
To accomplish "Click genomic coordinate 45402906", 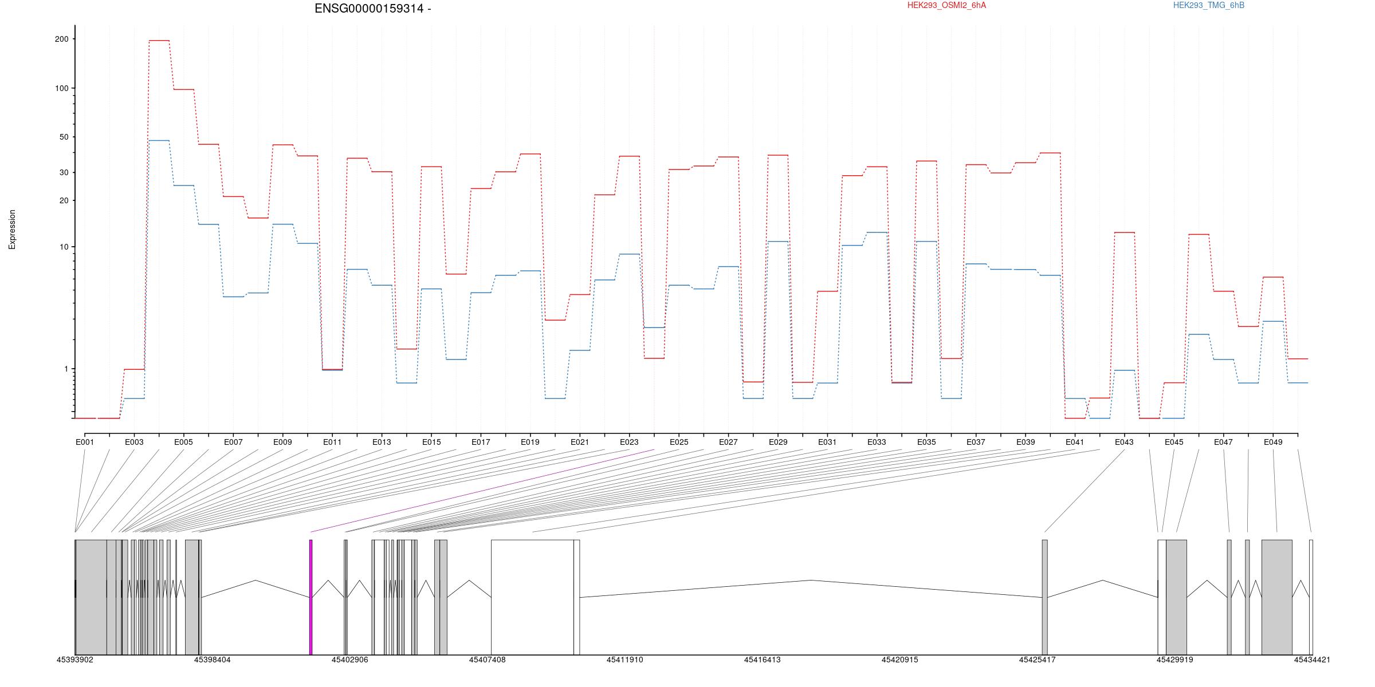I will pos(349,660).
